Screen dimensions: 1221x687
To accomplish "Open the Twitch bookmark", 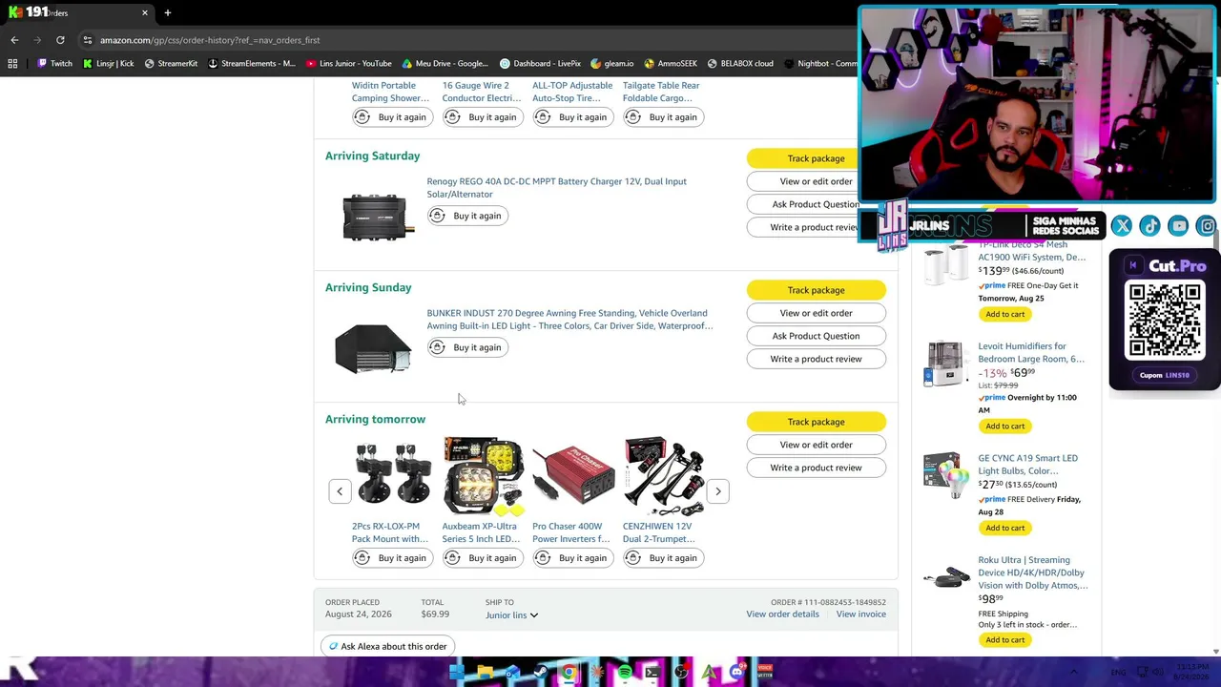I will 54,64.
